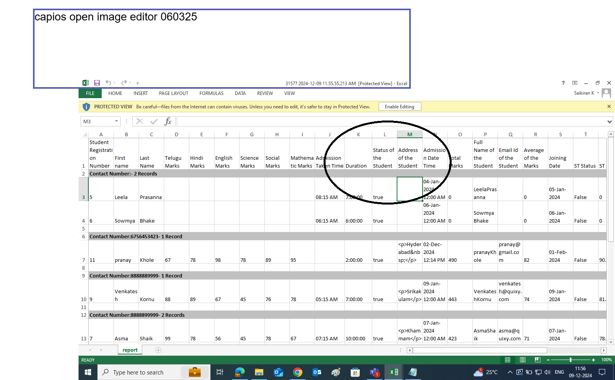Click the user account avatar picture
The image size is (615, 380).
606,93
